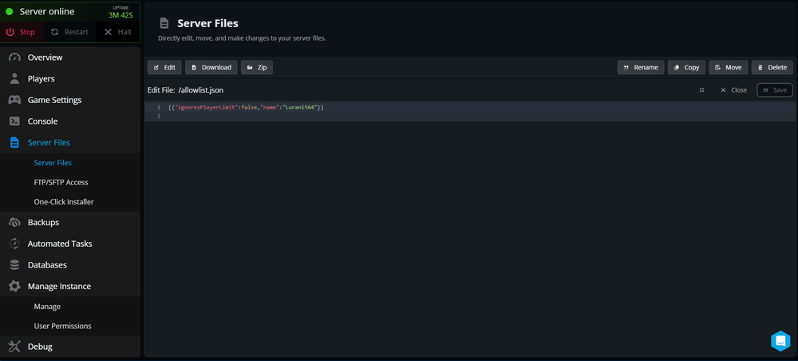Collapse the Server Files sidebar section
The width and height of the screenshot is (798, 361).
(x=49, y=142)
